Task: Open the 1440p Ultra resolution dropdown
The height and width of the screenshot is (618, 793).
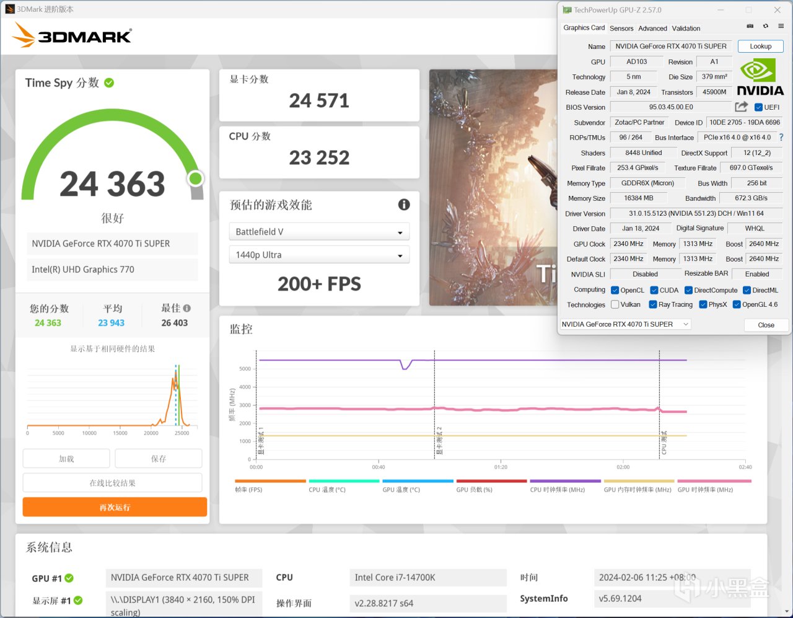Action: pos(319,255)
